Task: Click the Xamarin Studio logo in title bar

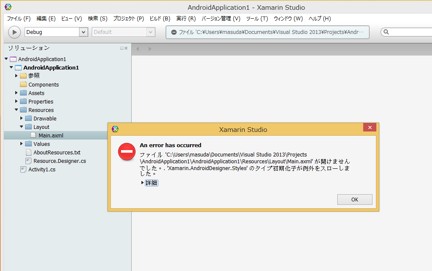Action: [8, 7]
